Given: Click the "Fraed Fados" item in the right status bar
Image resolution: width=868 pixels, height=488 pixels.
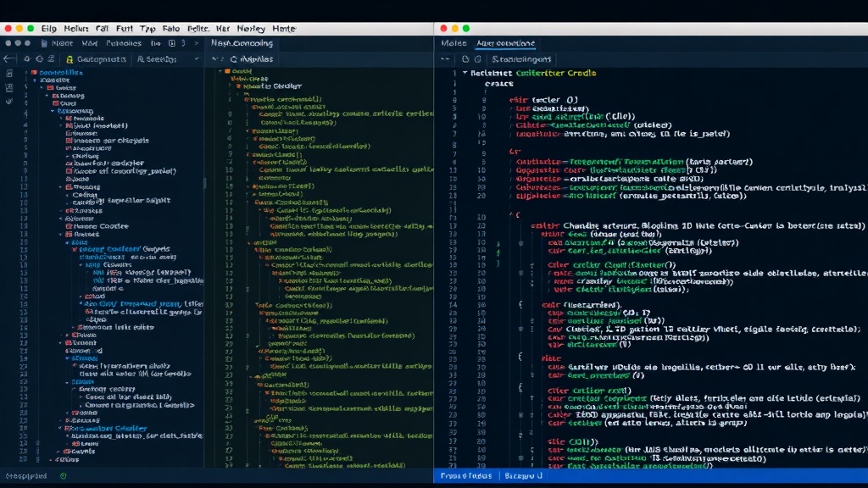Looking at the screenshot, I should tap(466, 476).
